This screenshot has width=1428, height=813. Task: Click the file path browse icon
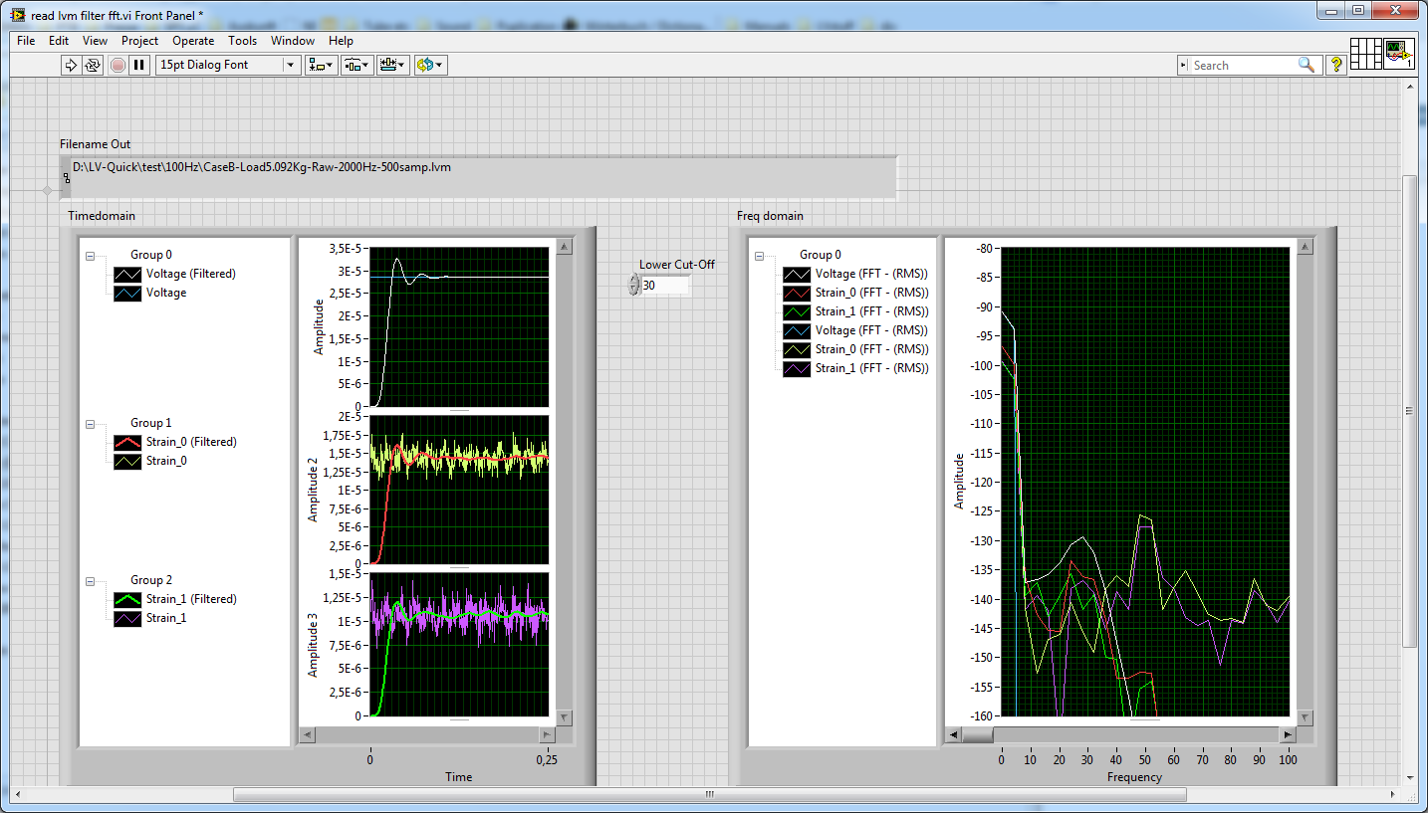click(x=66, y=179)
